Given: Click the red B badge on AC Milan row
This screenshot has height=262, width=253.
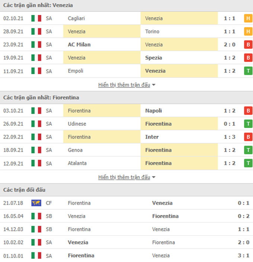Looking at the screenshot, I should [x=248, y=45].
